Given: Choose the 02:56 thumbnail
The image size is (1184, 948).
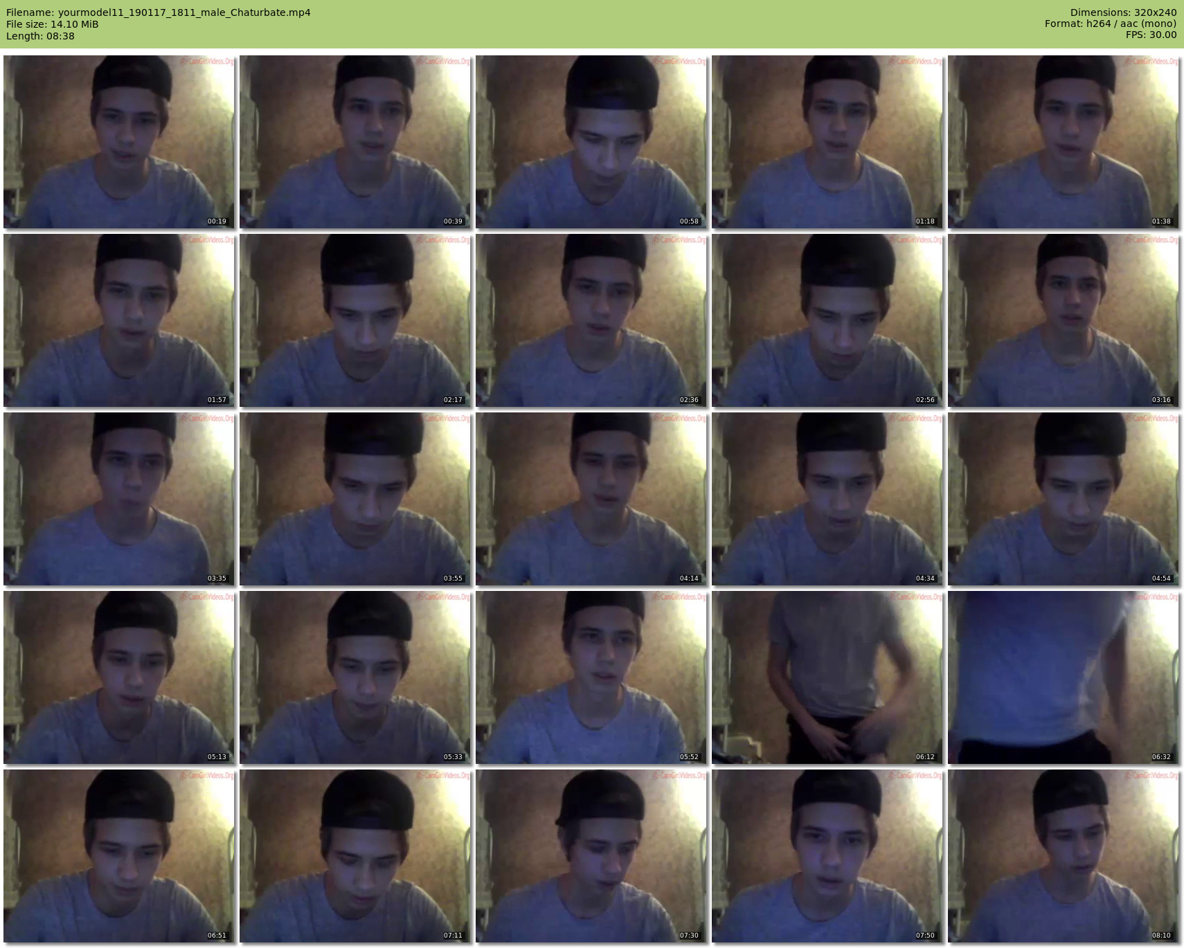Looking at the screenshot, I should click(827, 320).
